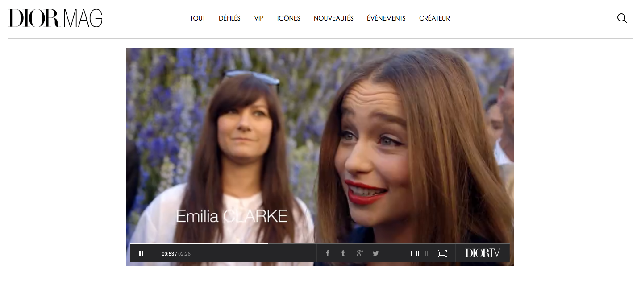Screen dimensions: 641x301
Task: Enter fullscreen video mode
Action: pos(442,253)
